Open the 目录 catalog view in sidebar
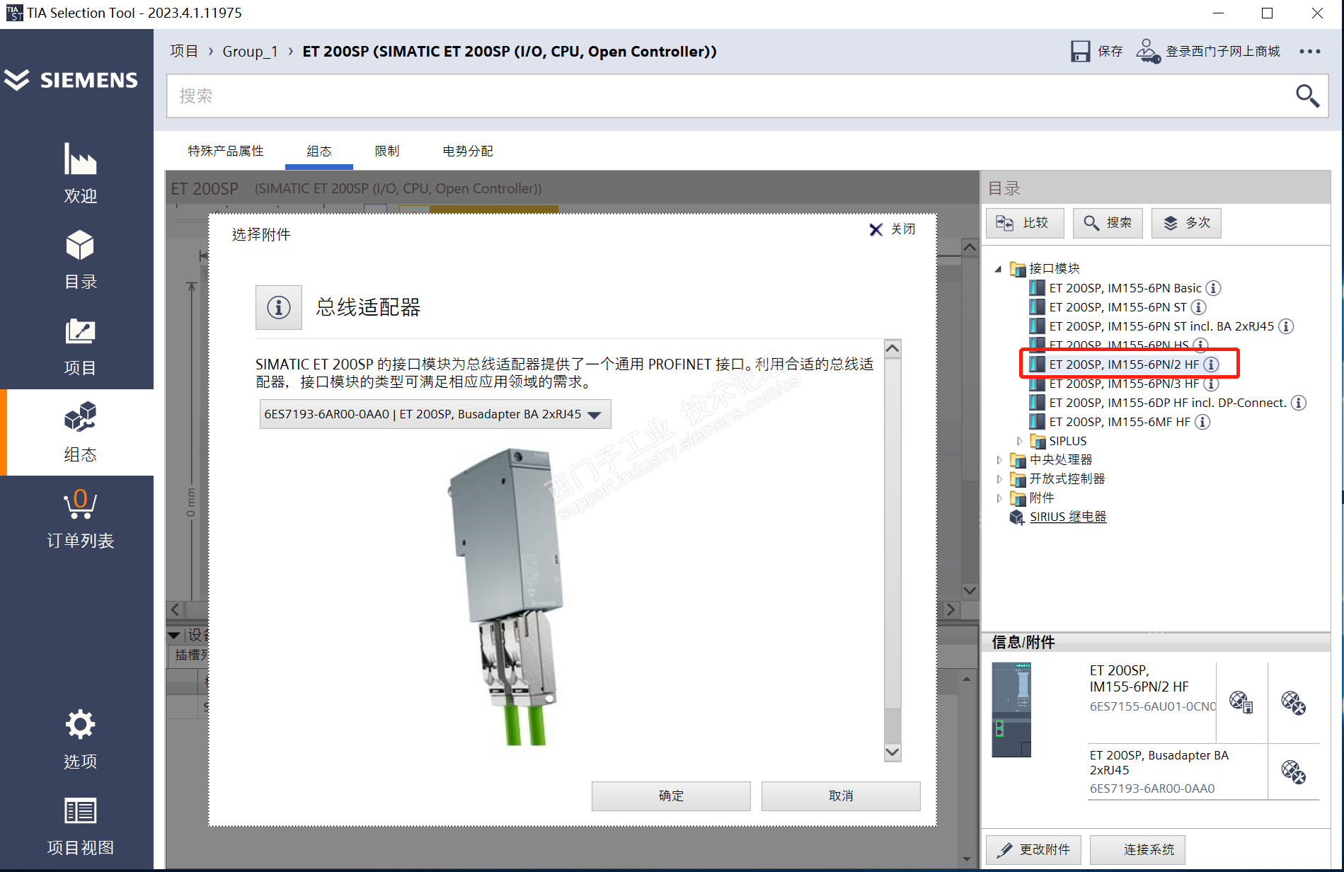1344x872 pixels. click(80, 260)
